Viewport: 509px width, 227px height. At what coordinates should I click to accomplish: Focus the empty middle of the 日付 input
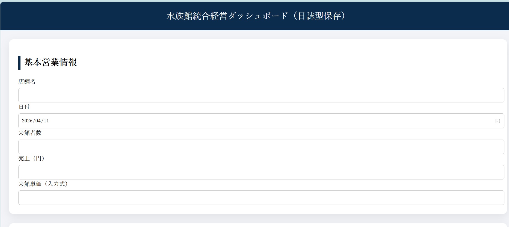click(261, 121)
